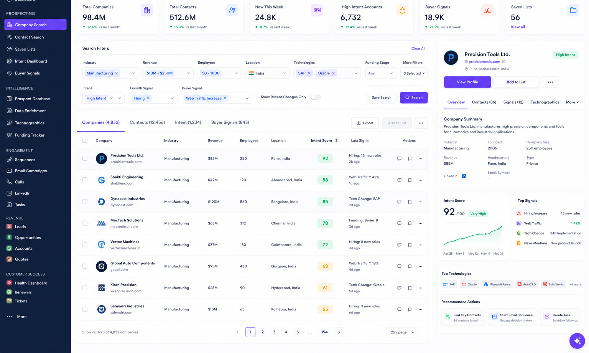The width and height of the screenshot is (589, 353).
Task: Remove the Oracle technology chip
Action: point(333,73)
